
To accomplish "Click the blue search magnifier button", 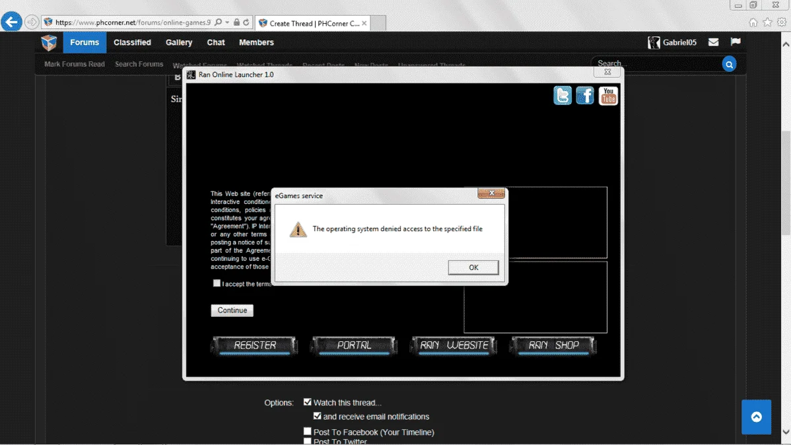I will 729,64.
